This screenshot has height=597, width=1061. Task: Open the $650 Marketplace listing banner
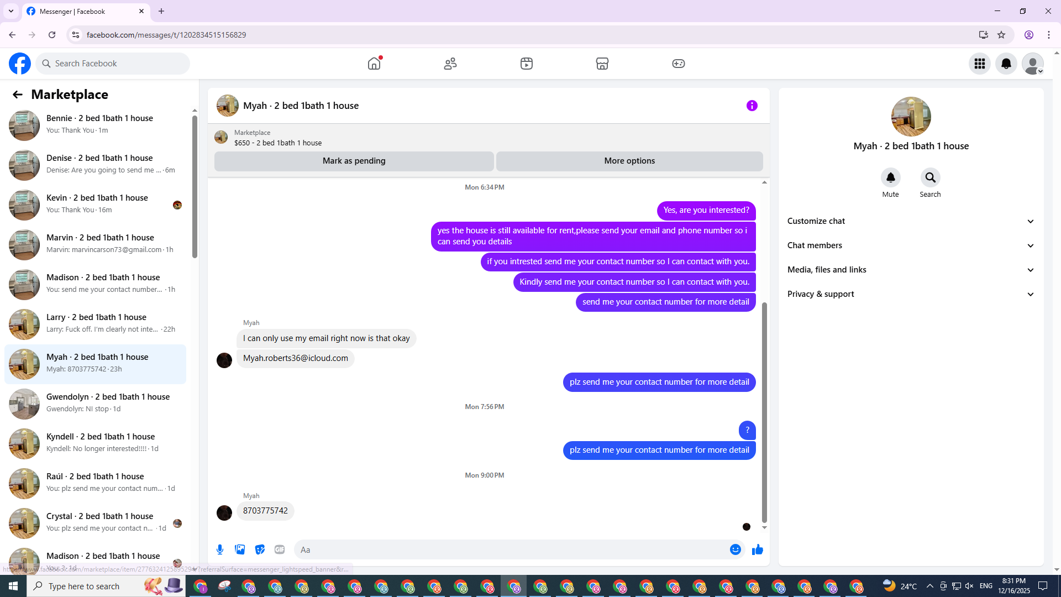[489, 138]
